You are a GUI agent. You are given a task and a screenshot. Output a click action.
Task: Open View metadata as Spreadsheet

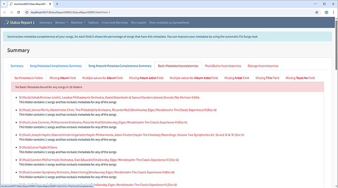[169, 23]
